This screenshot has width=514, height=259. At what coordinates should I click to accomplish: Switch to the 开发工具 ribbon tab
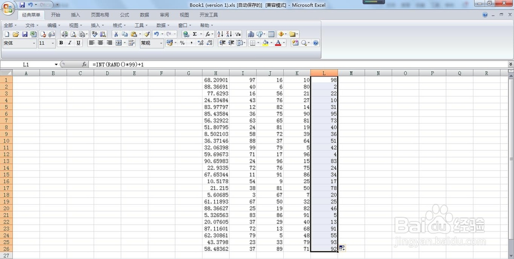tap(209, 15)
